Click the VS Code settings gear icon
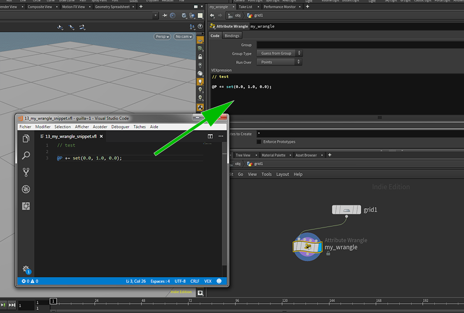Viewport: 464px width, 313px height. pos(25,269)
